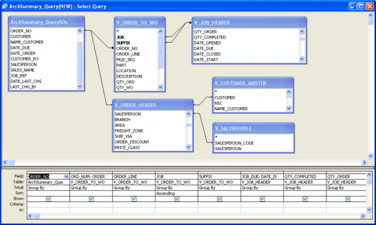The image size is (376, 225).
Task: Open the ORDER_NO field dropdown arrow
Action: (66, 176)
